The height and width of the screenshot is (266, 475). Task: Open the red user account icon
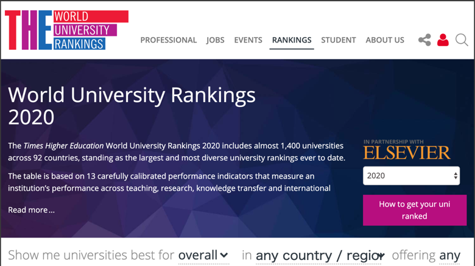click(x=443, y=40)
